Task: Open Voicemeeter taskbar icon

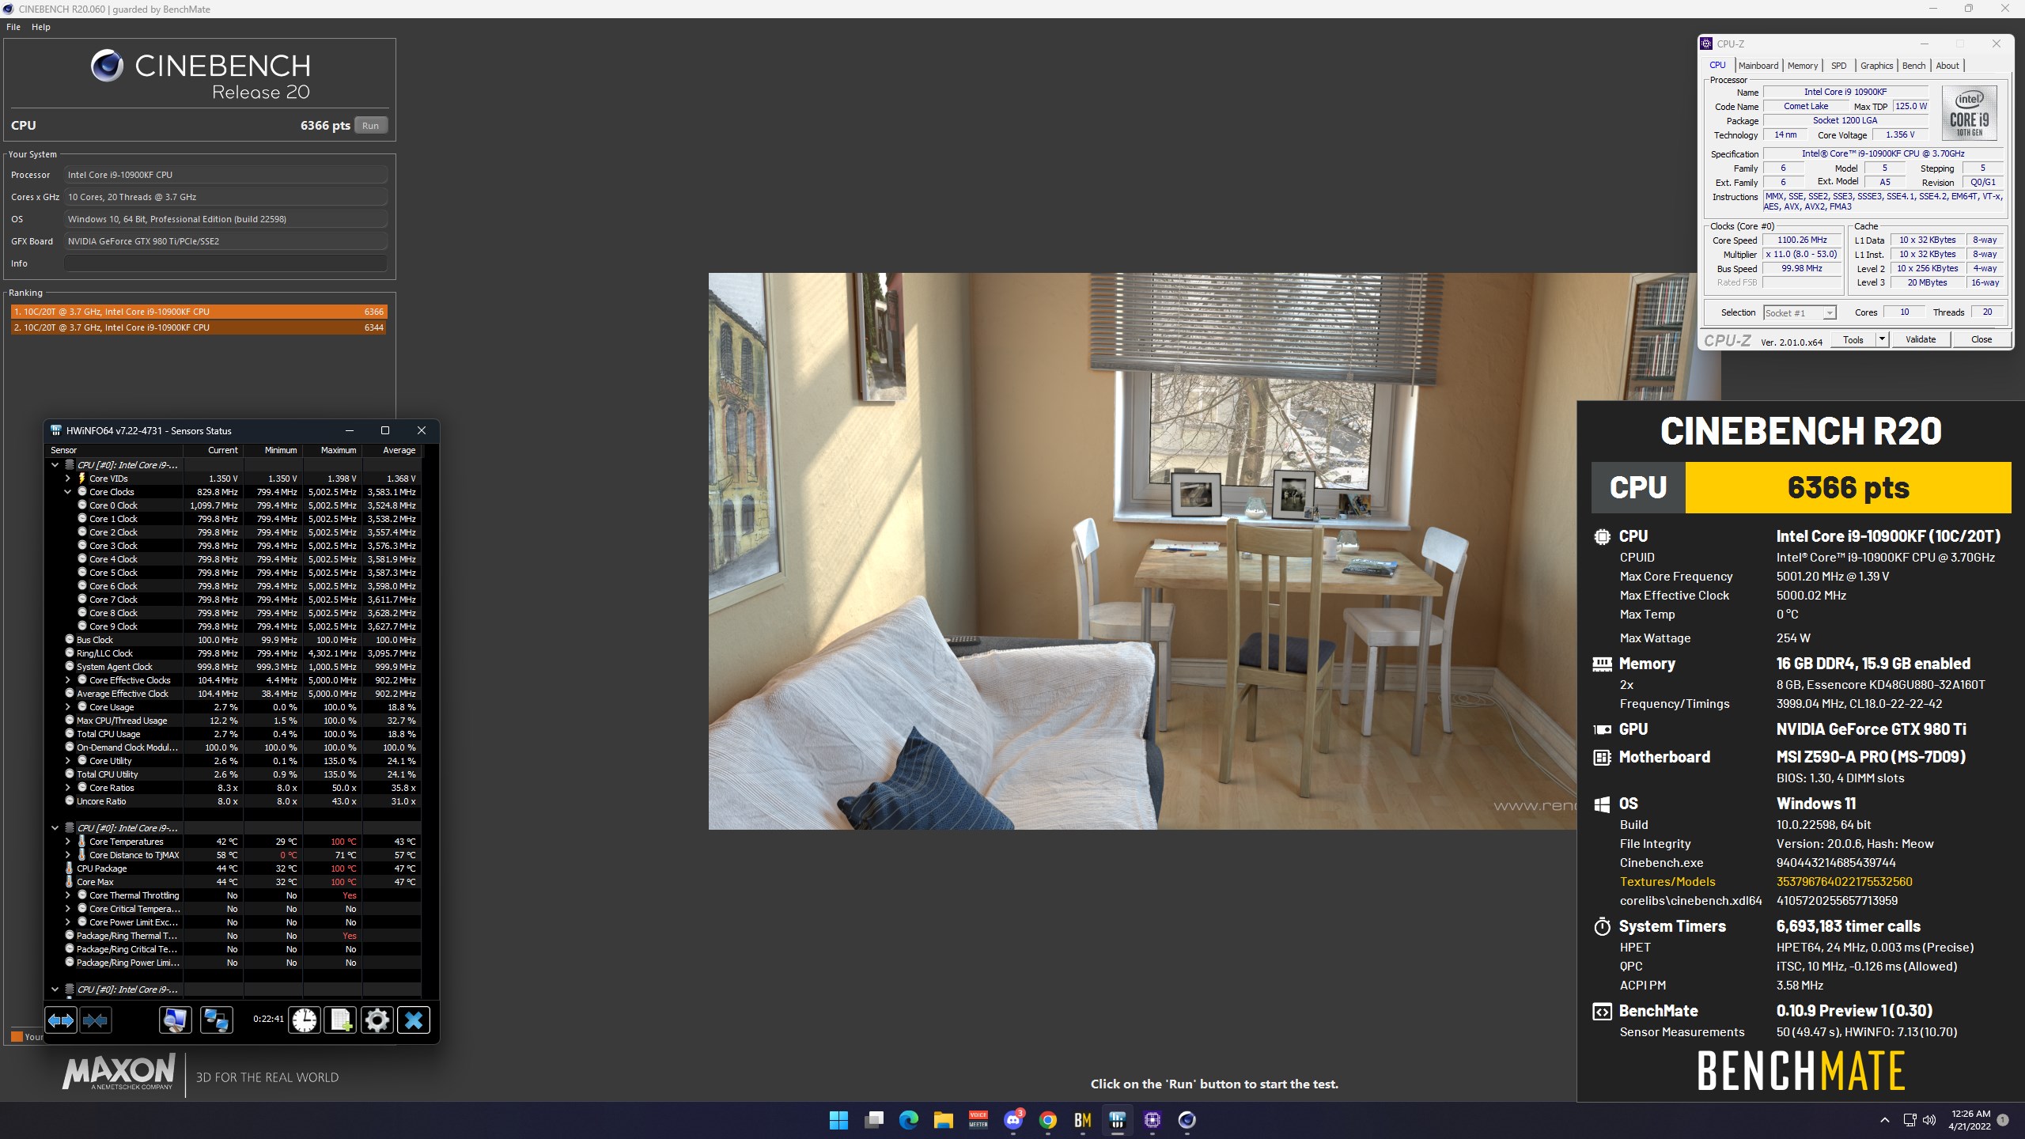Action: (x=978, y=1120)
